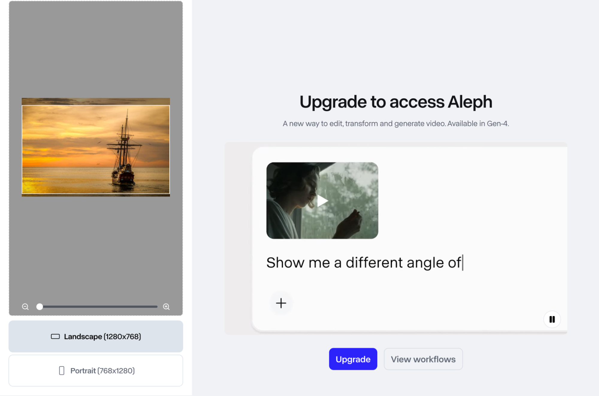This screenshot has width=599, height=396.
Task: Click the plus icon below the prompt
Action: (x=281, y=303)
